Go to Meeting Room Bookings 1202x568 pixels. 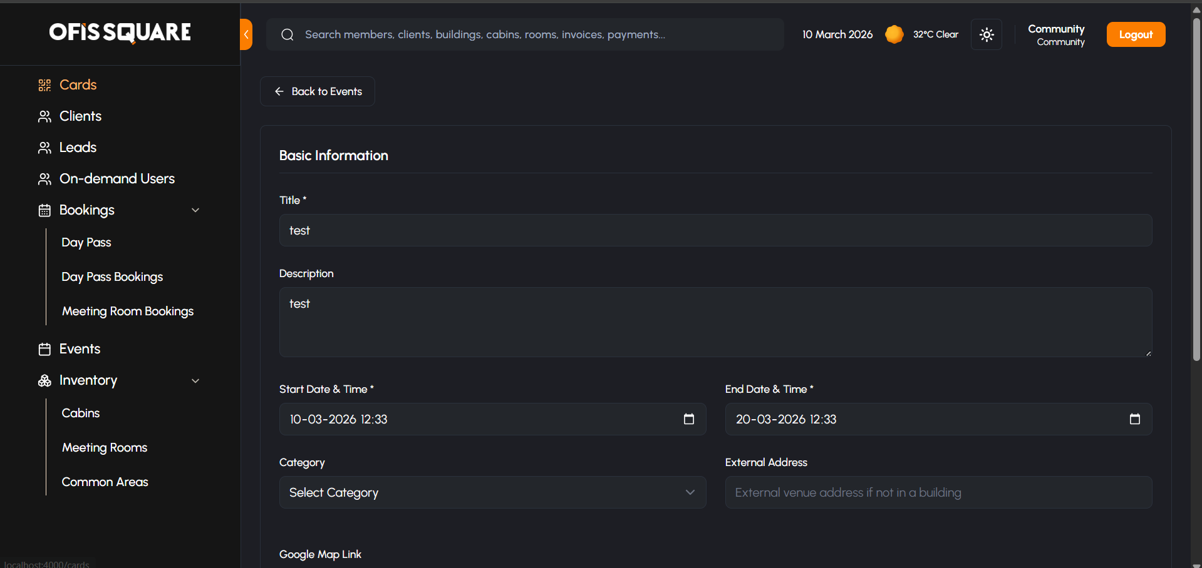(128, 311)
